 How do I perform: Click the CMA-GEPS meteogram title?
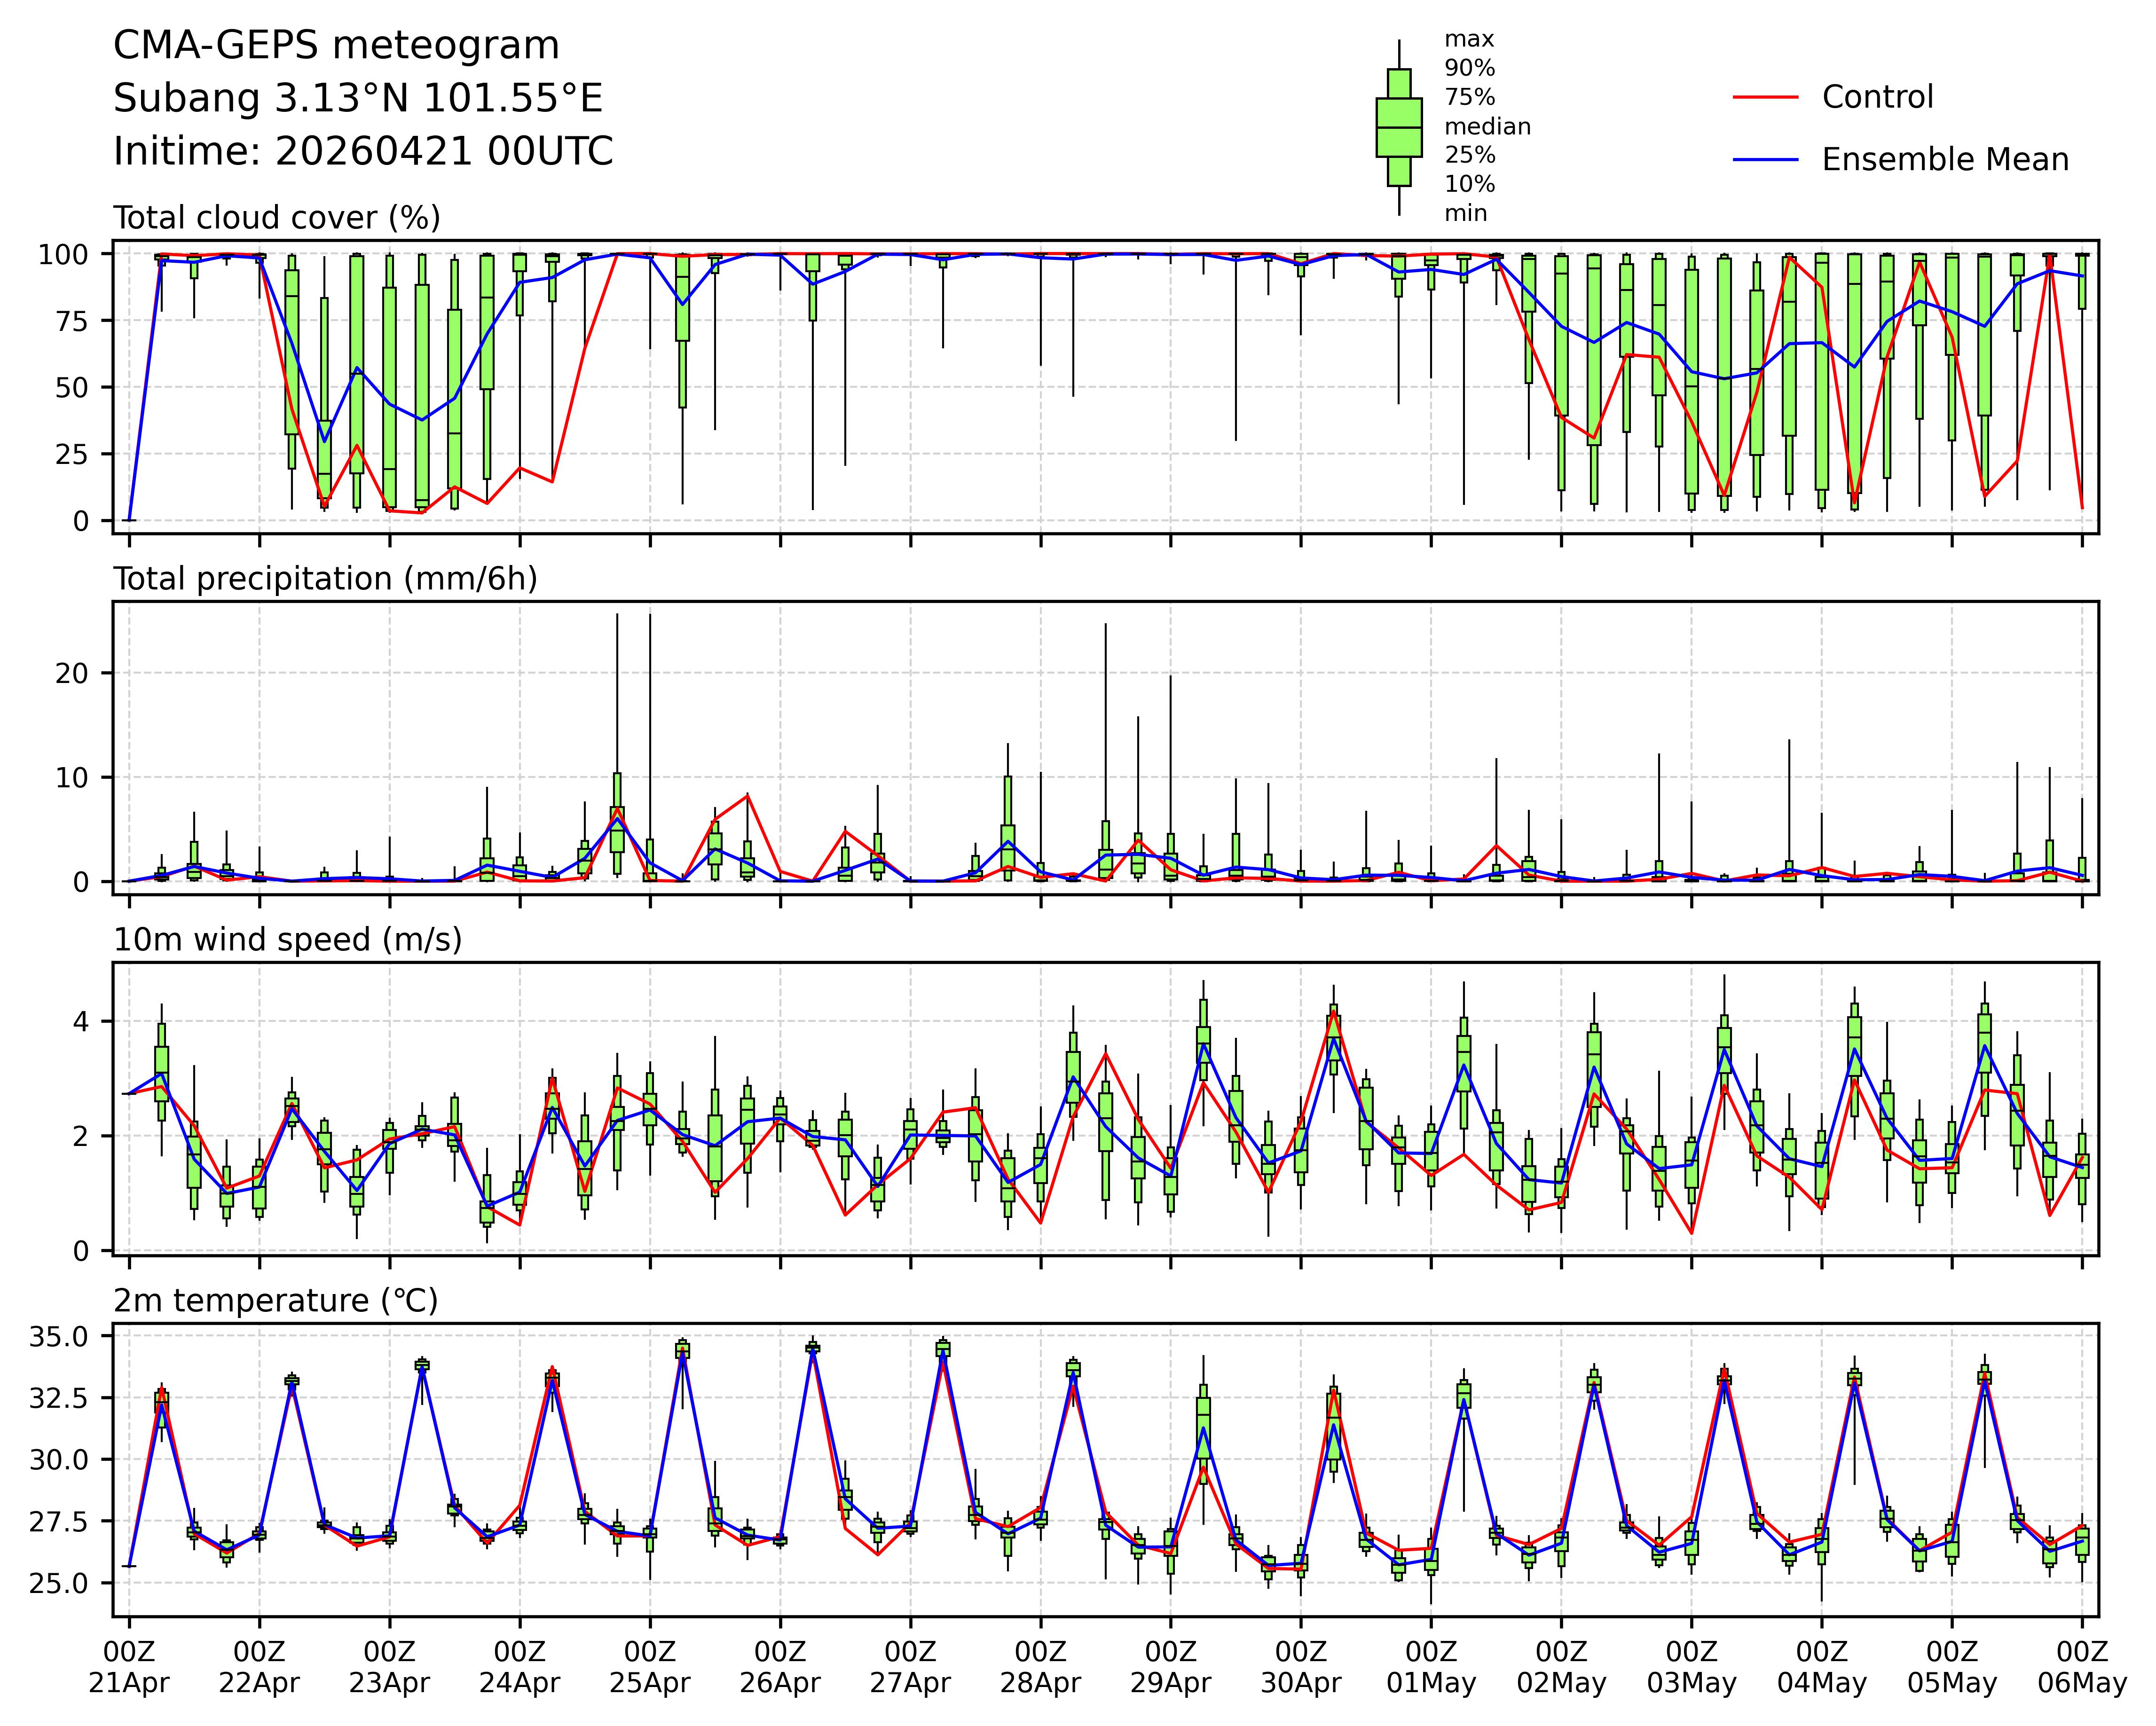336,46
